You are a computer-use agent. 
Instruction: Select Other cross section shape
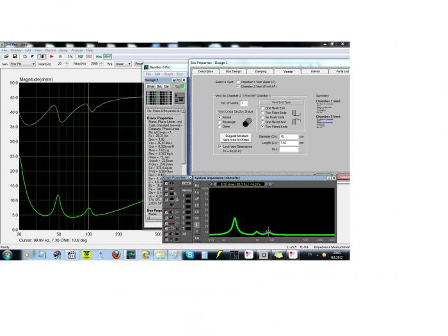(220, 127)
